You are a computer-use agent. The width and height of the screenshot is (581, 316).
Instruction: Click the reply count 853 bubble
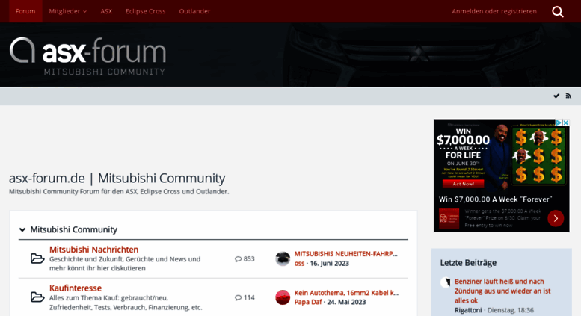(x=245, y=259)
